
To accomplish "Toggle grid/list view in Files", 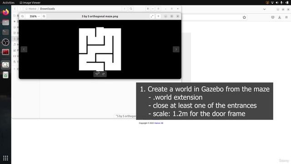I will point(148,9).
